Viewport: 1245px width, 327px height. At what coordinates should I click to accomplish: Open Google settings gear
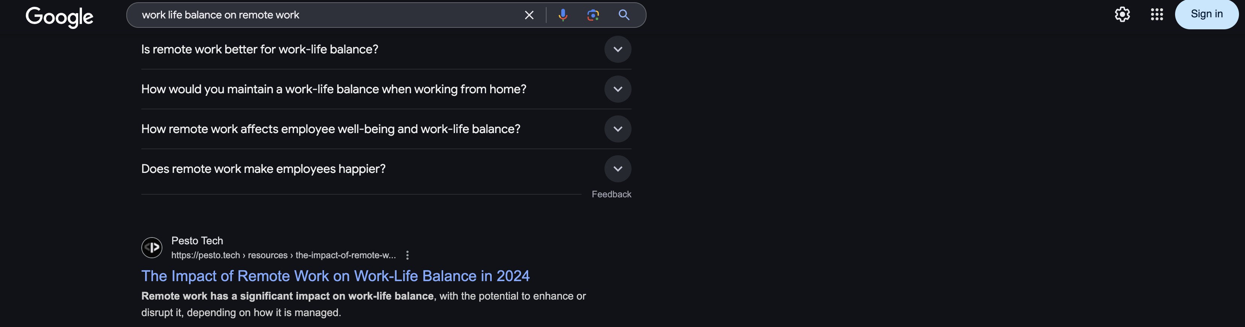pyautogui.click(x=1122, y=15)
